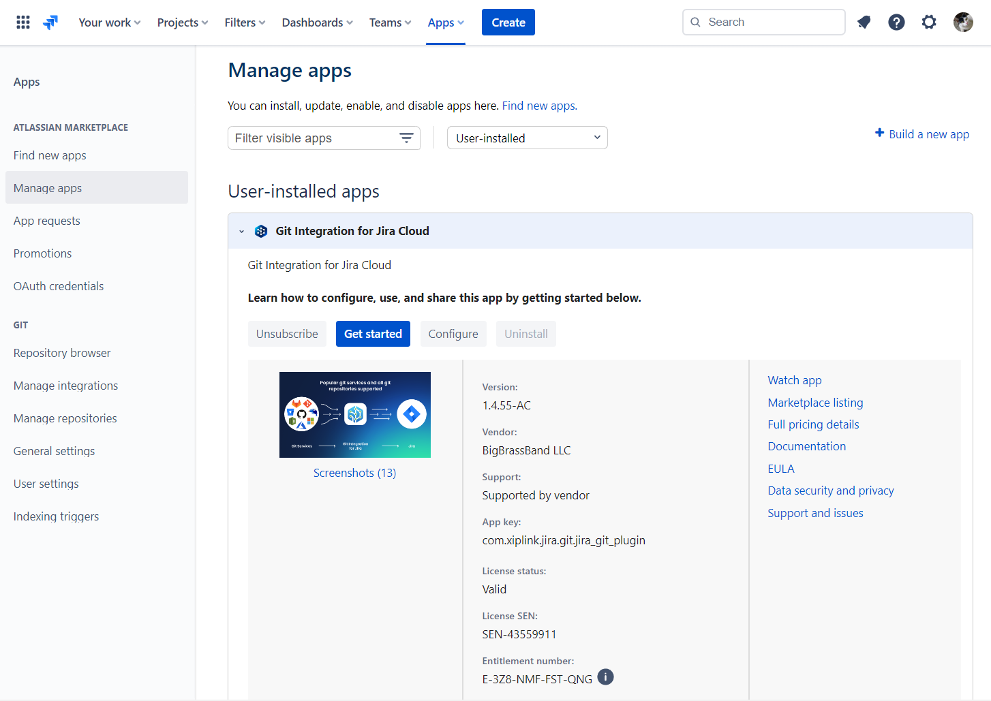Click the version 1.4.55-AC value
This screenshot has width=991, height=701.
coord(506,405)
